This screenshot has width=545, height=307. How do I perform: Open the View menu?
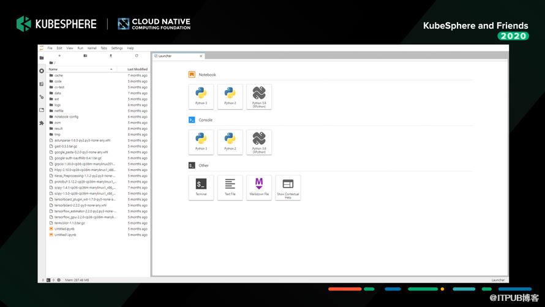(70, 48)
